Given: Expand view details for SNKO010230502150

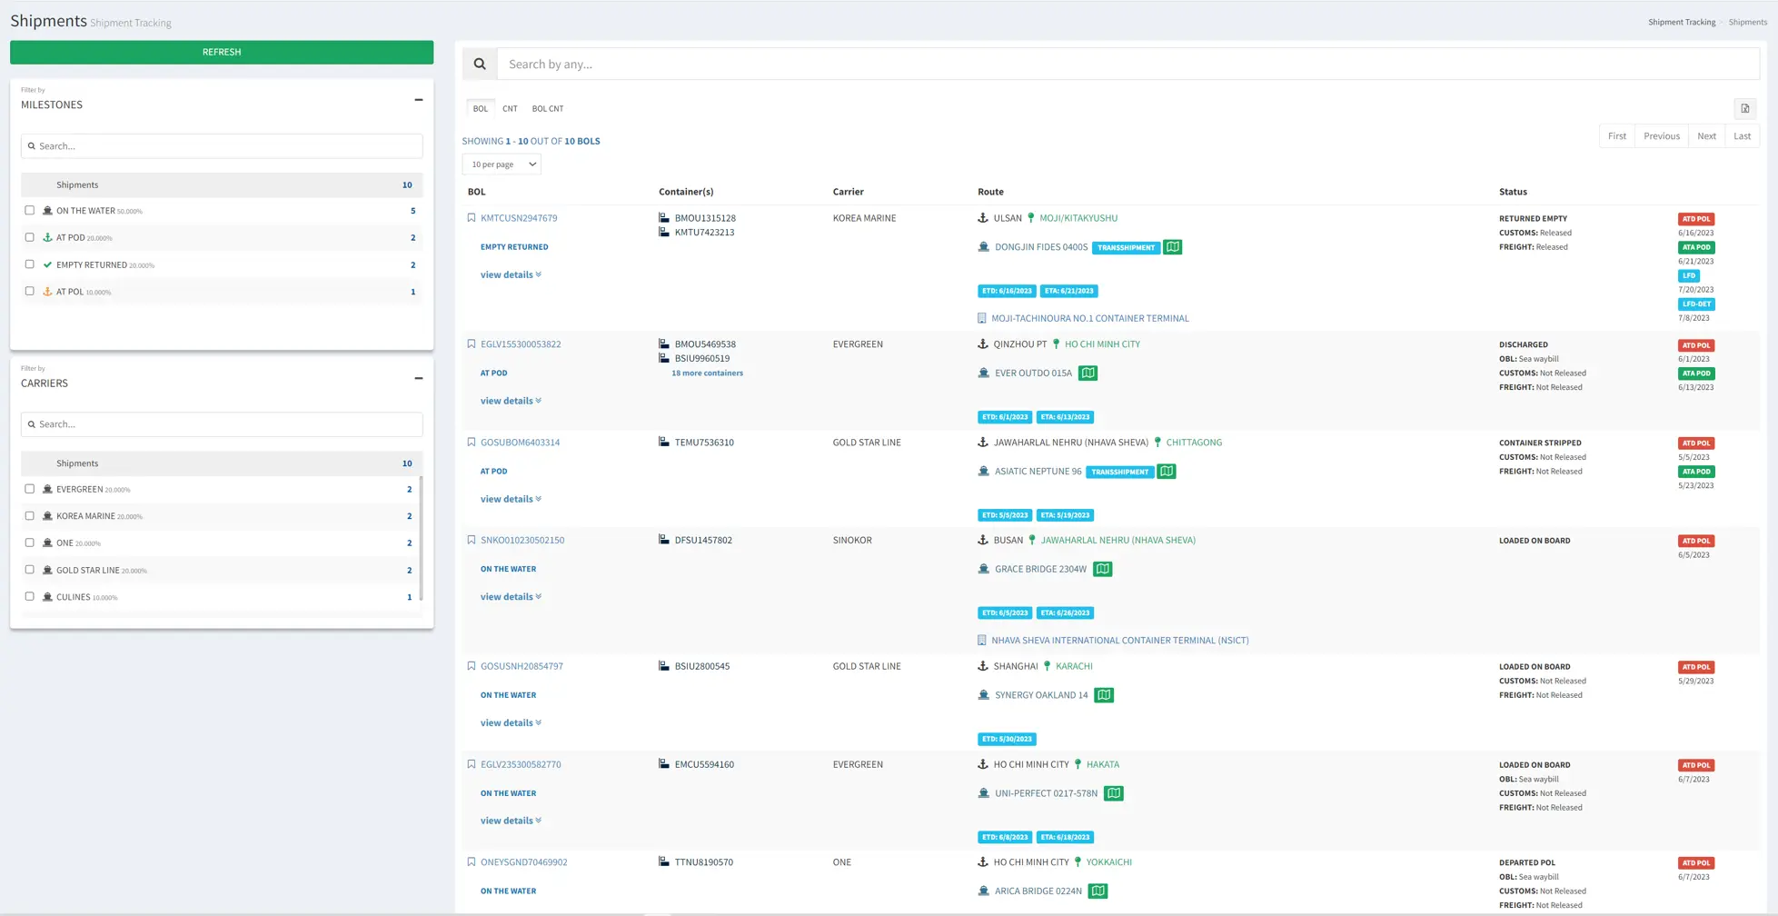Looking at the screenshot, I should [x=511, y=597].
